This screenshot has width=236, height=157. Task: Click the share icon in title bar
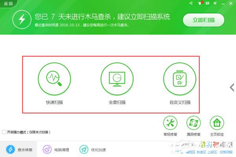click(191, 4)
